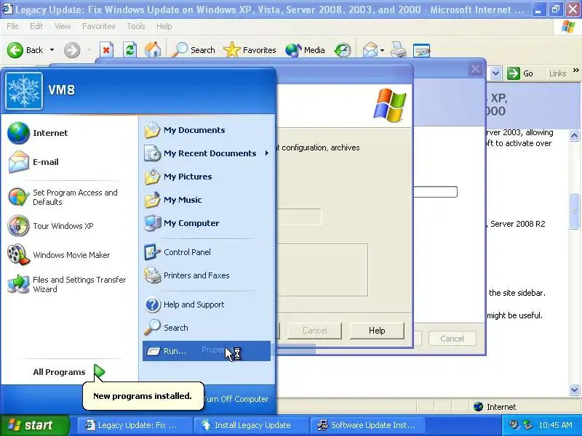Open the Help menu

[164, 26]
